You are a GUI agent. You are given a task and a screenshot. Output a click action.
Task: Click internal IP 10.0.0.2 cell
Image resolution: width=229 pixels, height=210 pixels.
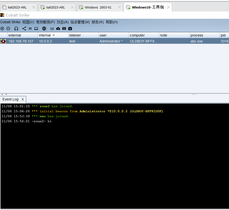pyautogui.click(x=45, y=41)
